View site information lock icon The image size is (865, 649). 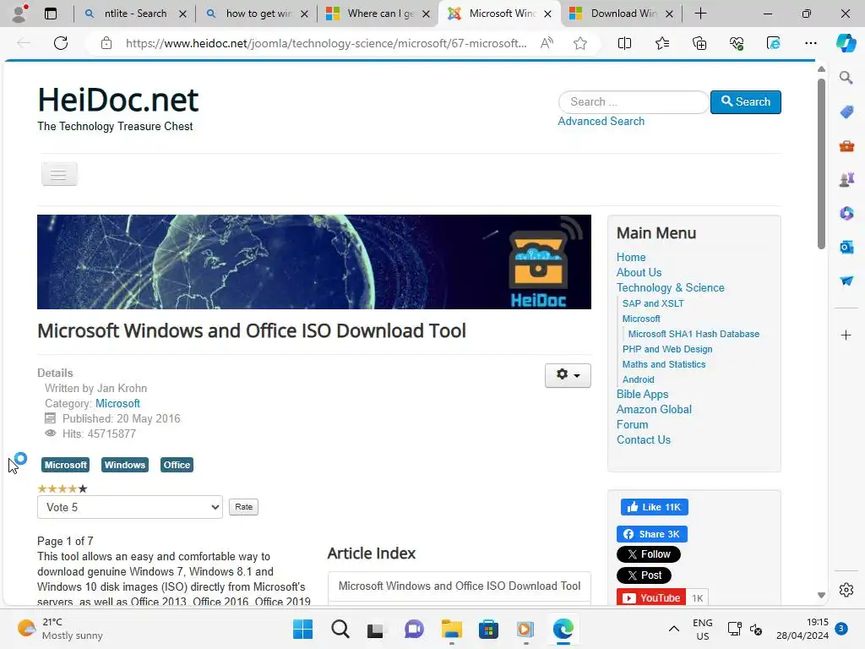click(106, 43)
